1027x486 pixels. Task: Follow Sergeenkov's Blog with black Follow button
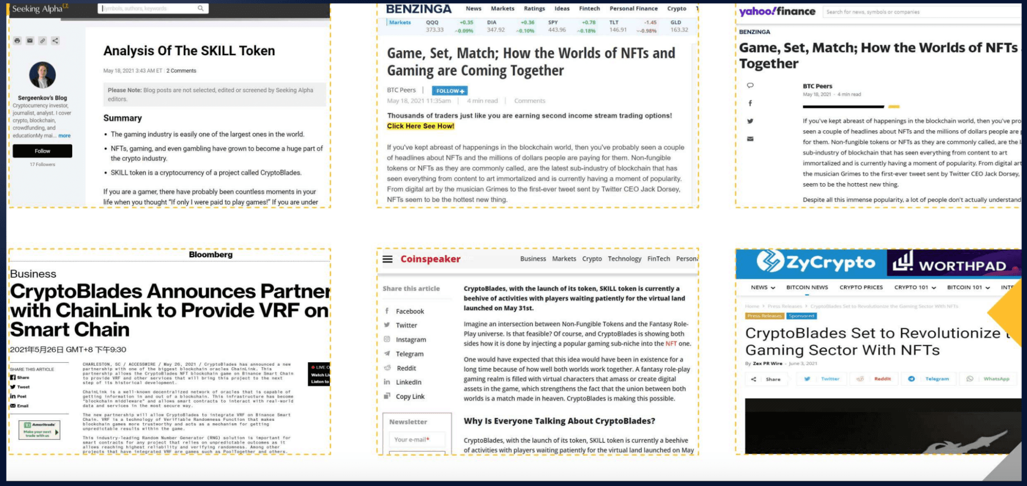(43, 151)
